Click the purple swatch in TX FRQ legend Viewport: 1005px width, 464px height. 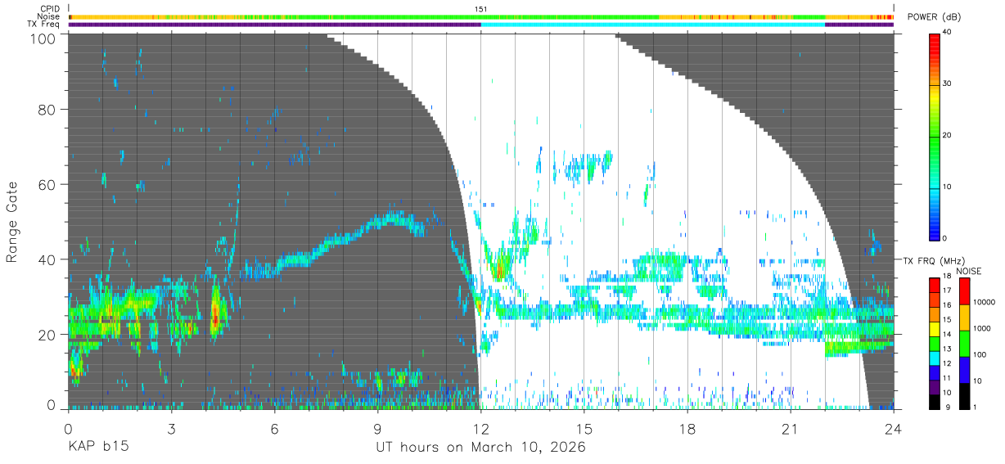[935, 387]
